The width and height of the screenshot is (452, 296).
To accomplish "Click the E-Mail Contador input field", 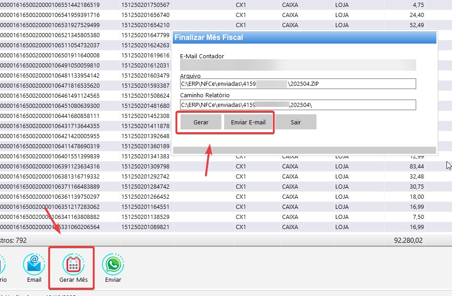I will click(x=298, y=65).
